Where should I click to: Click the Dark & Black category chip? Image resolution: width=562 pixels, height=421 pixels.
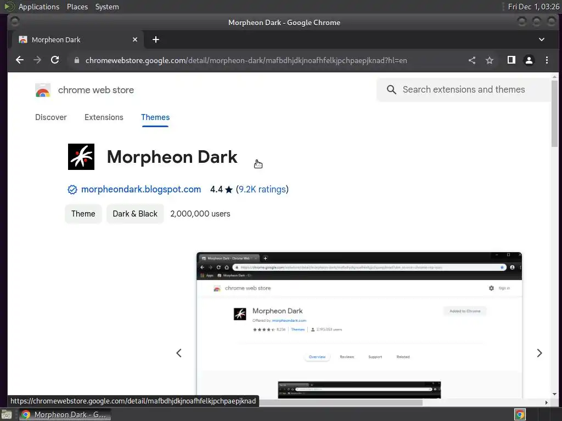click(135, 214)
